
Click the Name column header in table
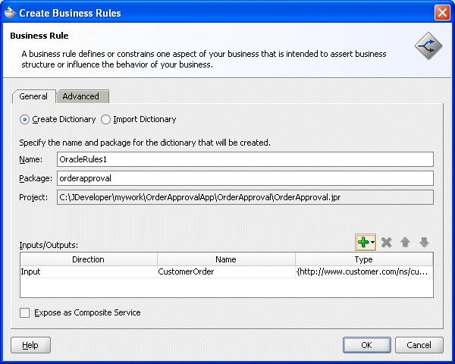click(x=226, y=259)
